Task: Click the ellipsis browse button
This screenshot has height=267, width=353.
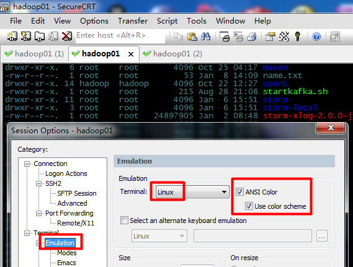Action: click(x=322, y=236)
